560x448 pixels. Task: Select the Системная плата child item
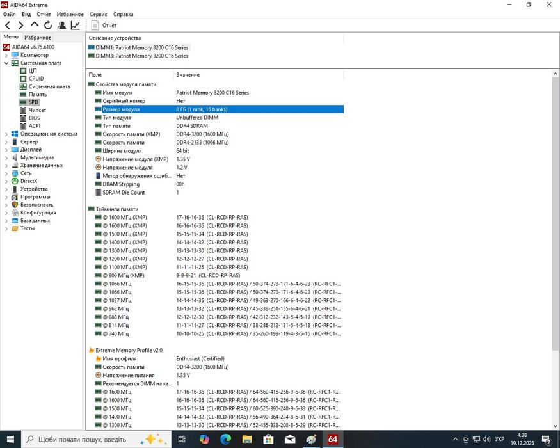pos(49,86)
